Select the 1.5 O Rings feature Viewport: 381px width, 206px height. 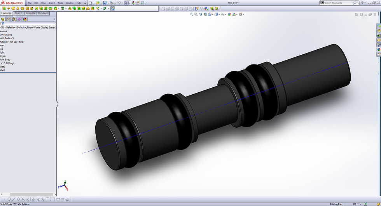[7, 63]
